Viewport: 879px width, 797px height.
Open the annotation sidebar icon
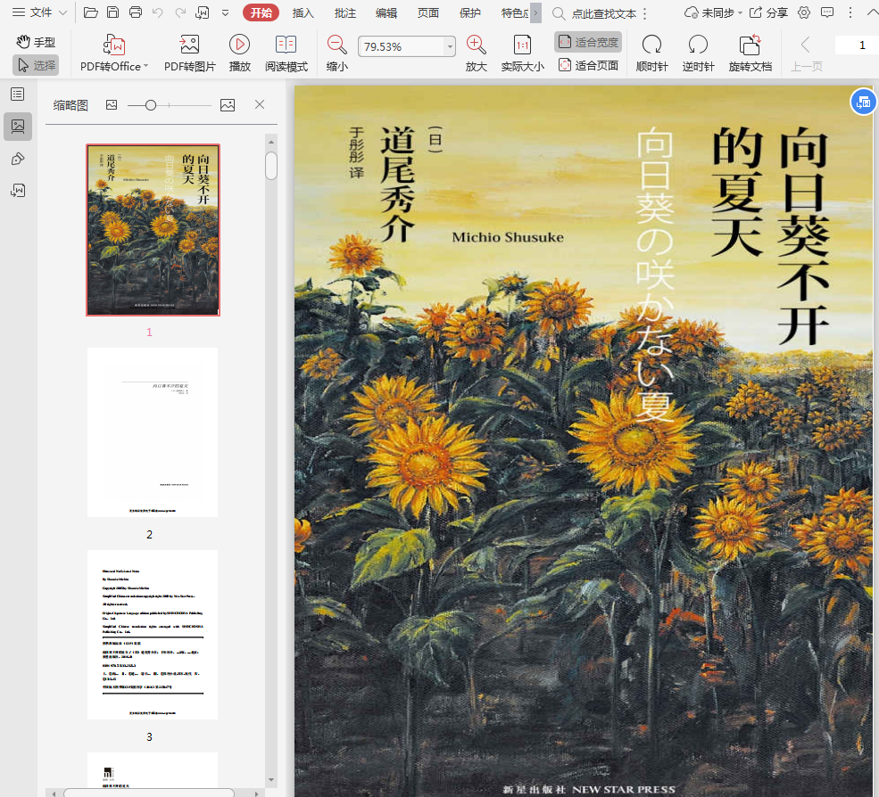tap(18, 159)
